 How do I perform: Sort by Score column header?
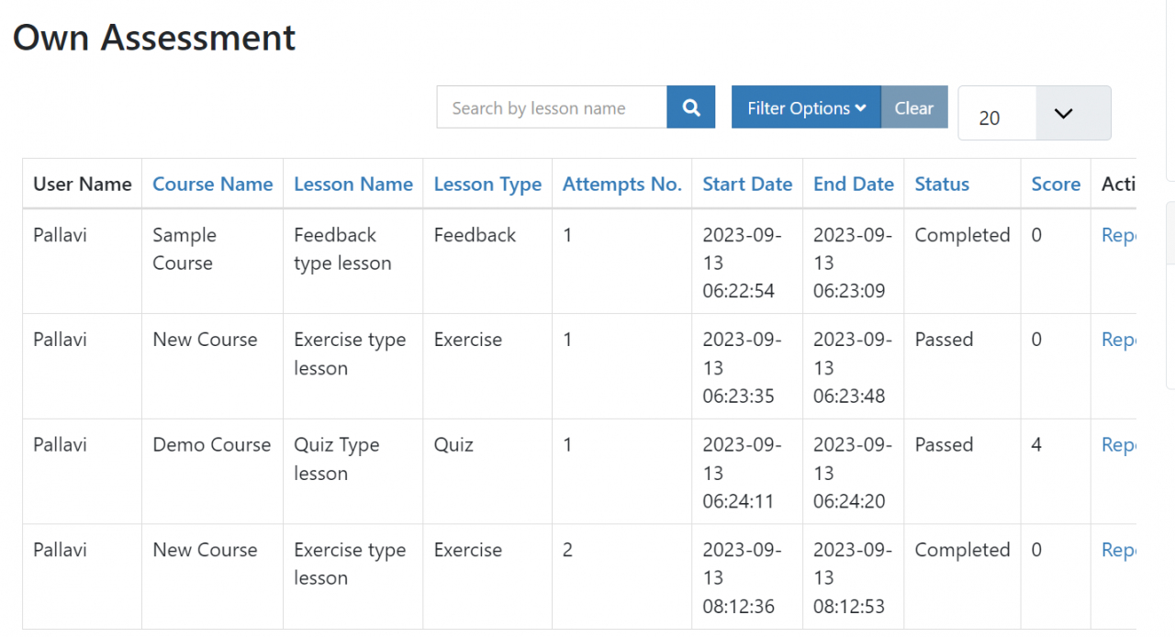click(1056, 184)
